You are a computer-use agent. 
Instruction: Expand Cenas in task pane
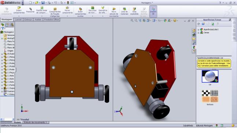[199, 33]
